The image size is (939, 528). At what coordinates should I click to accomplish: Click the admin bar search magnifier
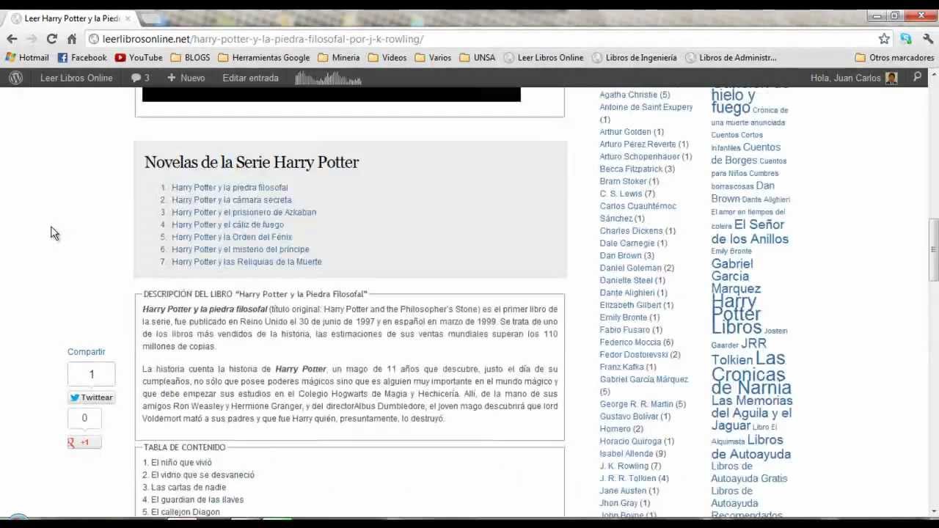click(x=917, y=77)
